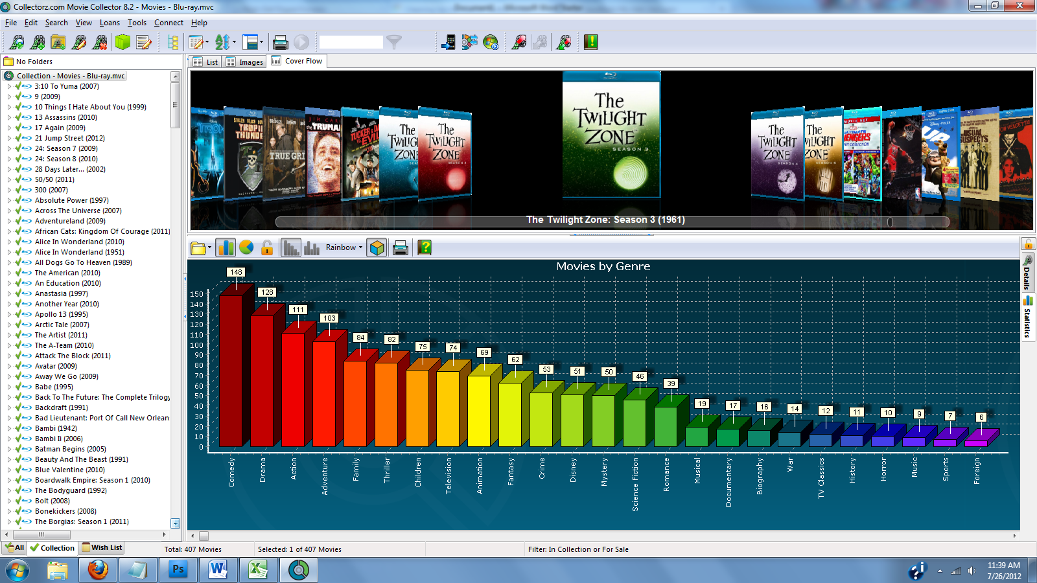Click the red tag with magnifier toolbar icon
The image size is (1037, 583).
tap(518, 43)
